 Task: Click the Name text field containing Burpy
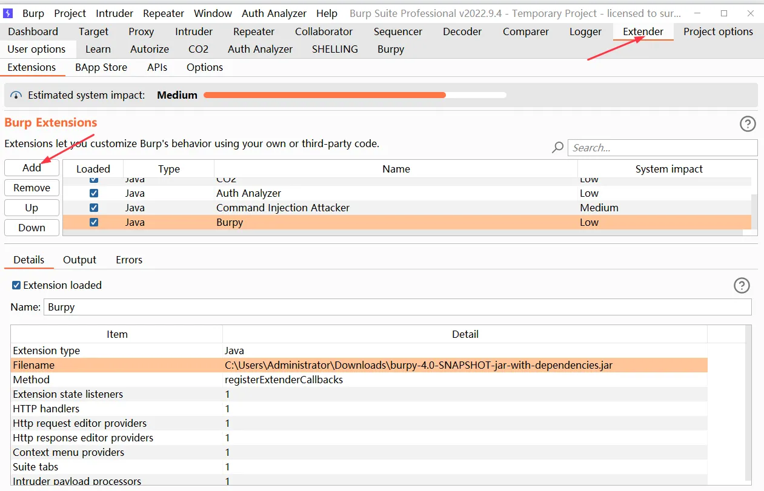click(397, 307)
